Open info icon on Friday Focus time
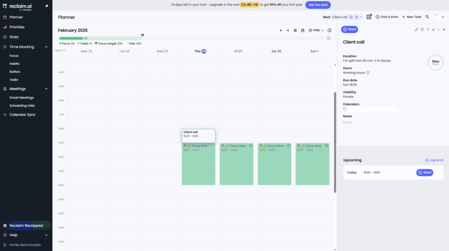The height and width of the screenshot is (251, 449). 250,146
